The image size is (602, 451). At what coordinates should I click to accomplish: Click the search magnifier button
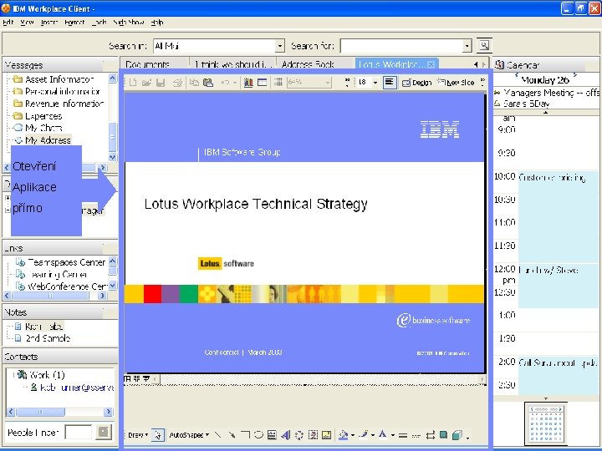[x=484, y=46]
